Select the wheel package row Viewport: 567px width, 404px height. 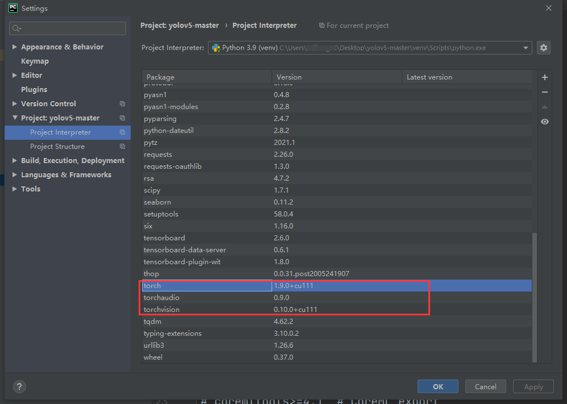click(x=337, y=357)
